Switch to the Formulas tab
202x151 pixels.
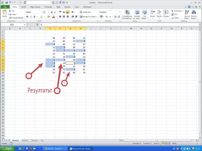pyautogui.click(x=48, y=7)
